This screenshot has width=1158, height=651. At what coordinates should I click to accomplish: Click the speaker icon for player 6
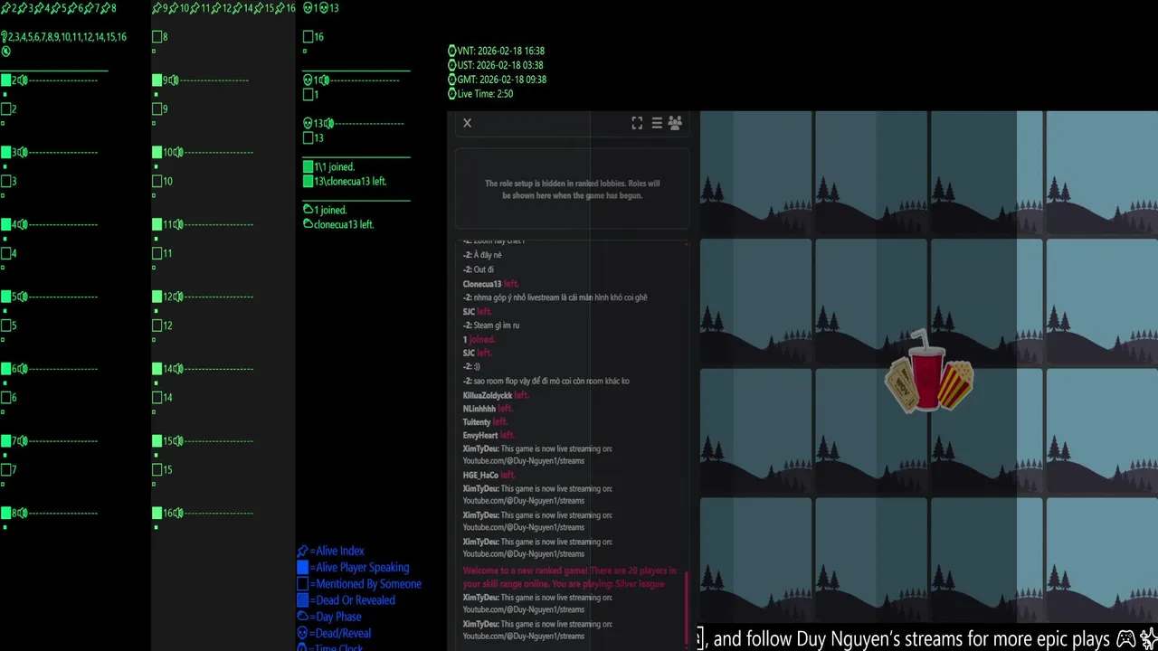pyautogui.click(x=23, y=369)
